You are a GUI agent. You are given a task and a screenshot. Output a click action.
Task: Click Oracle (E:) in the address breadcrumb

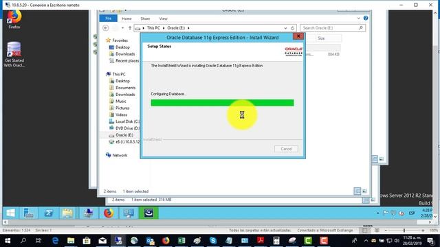click(176, 28)
